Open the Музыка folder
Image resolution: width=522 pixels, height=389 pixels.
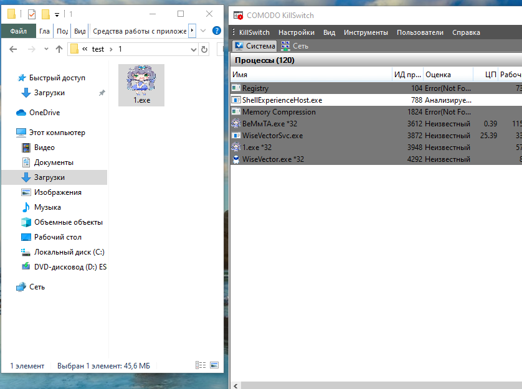(47, 207)
